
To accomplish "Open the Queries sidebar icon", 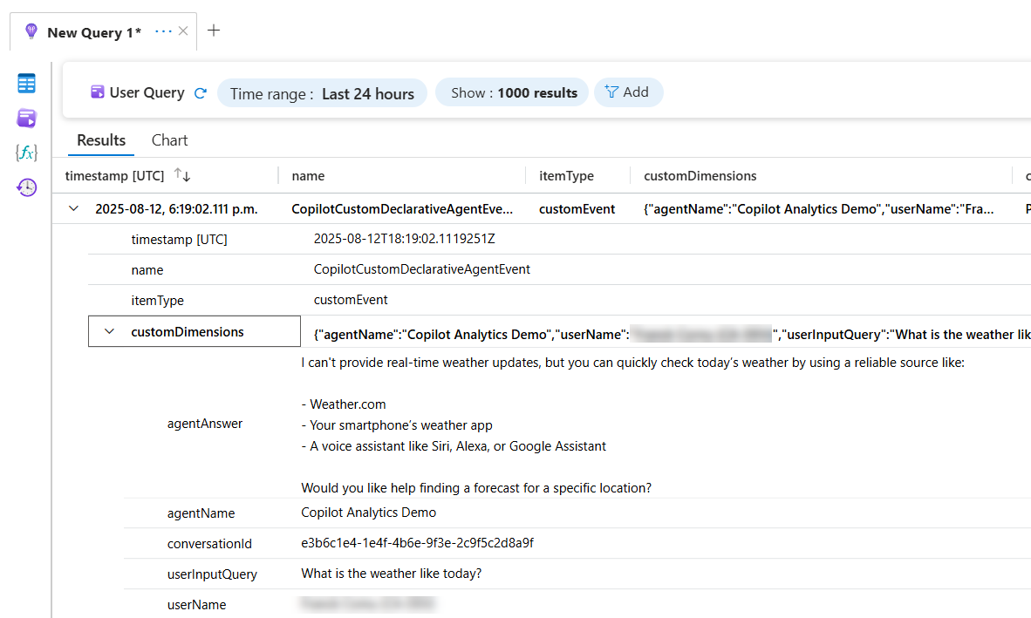I will point(26,119).
